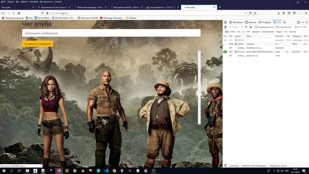This screenshot has width=309, height=174.
Task: Sort requests by File column header
Action: click(x=260, y=36)
